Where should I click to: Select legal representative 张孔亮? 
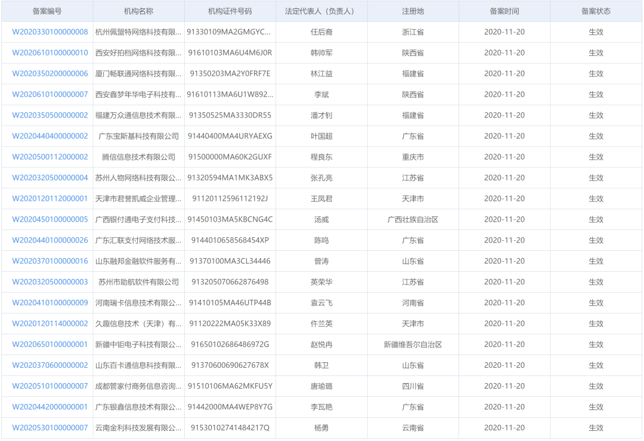(321, 178)
